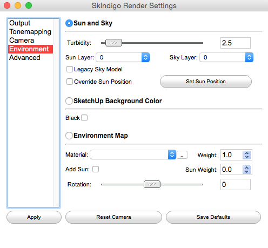268x248 pixels.
Task: Open the Sky Layer dropdown
Action: (x=226, y=57)
